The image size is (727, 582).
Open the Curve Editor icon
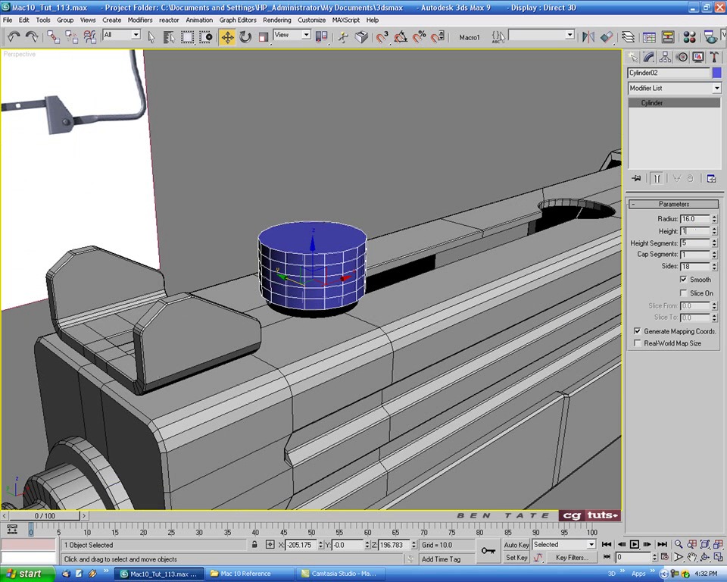tap(649, 37)
